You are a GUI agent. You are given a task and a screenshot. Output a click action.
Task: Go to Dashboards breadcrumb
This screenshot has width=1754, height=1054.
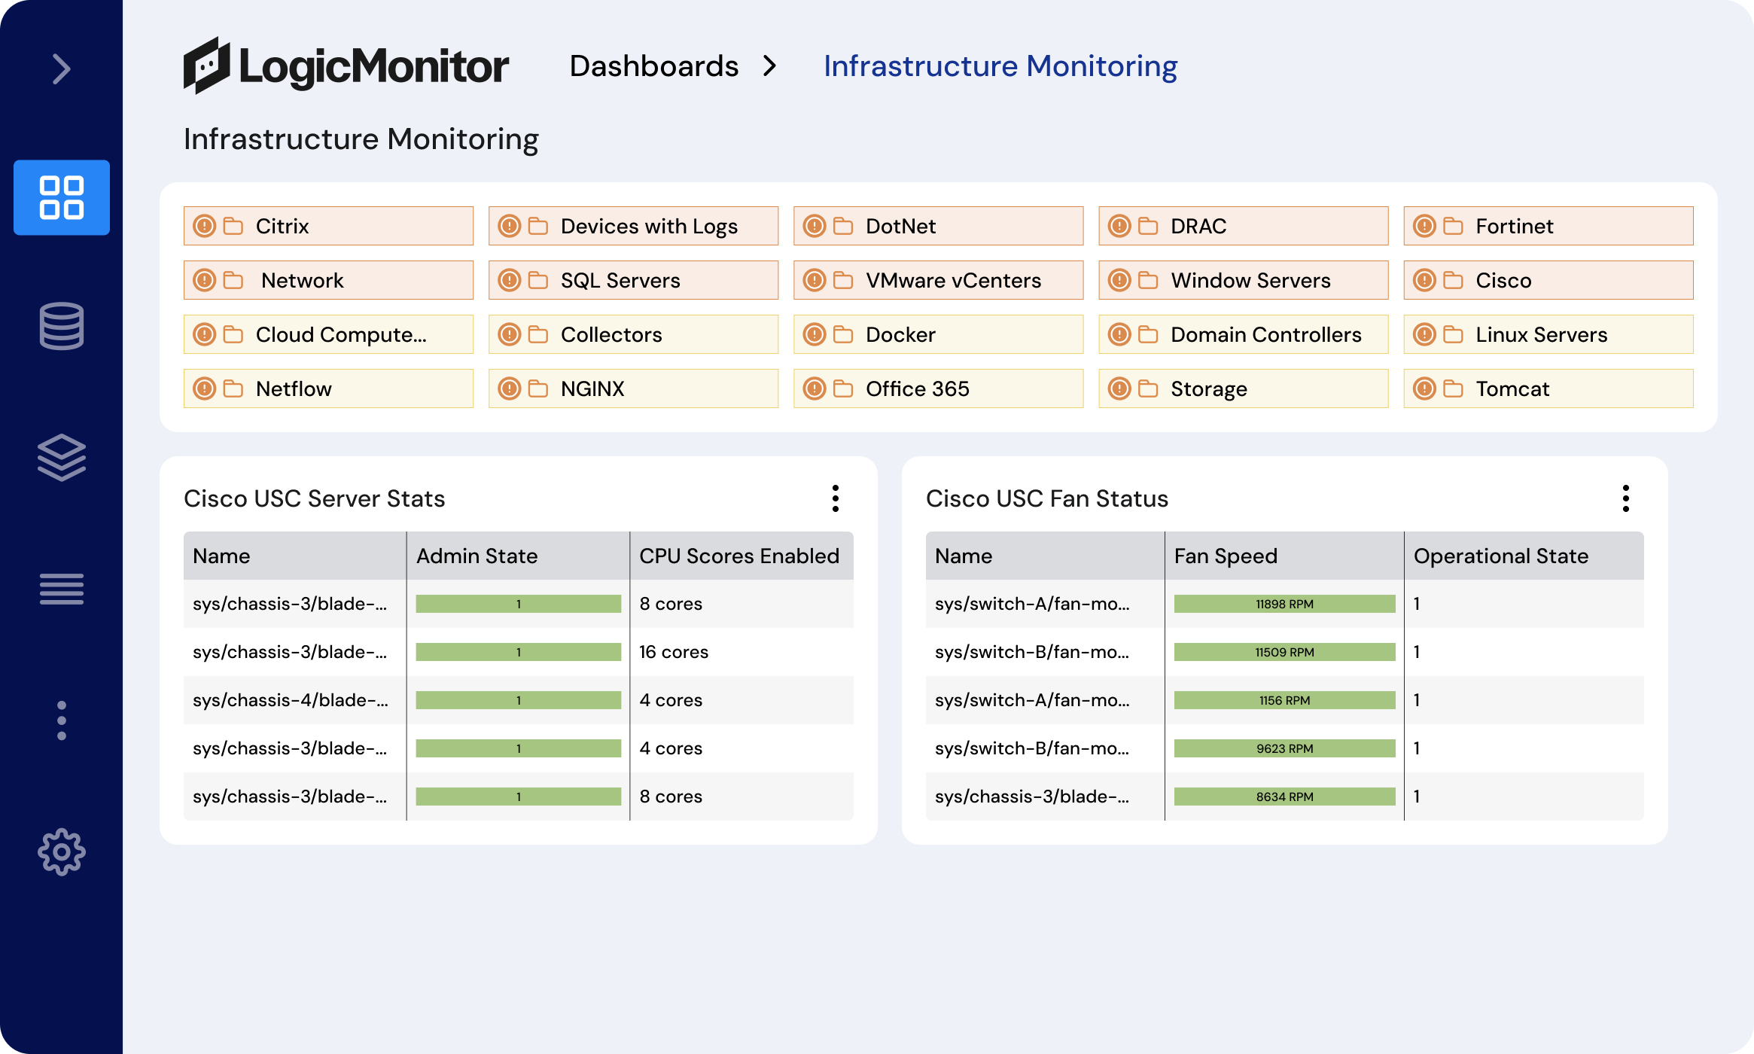tap(653, 66)
